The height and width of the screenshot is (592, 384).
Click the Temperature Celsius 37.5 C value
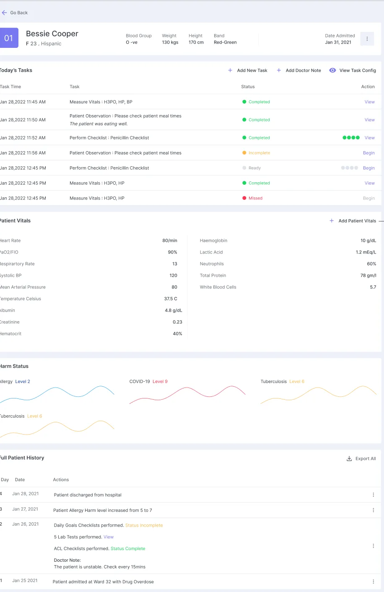coord(171,299)
